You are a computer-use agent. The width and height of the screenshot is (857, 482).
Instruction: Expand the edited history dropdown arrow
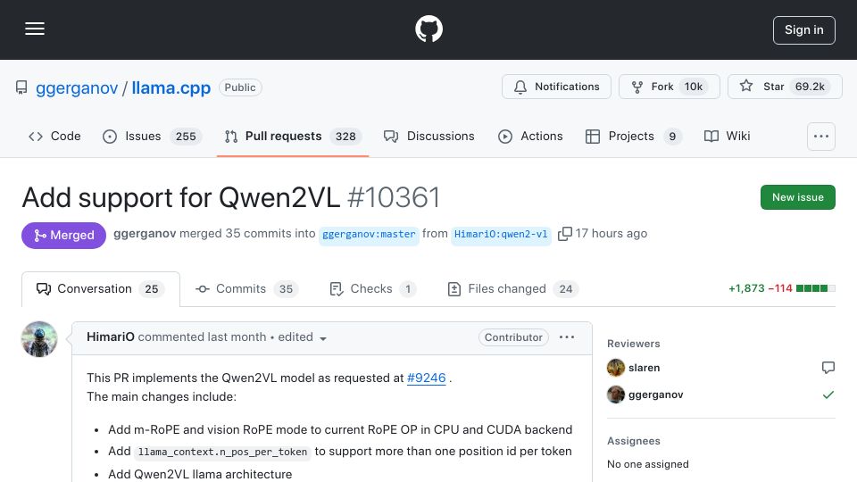click(x=323, y=338)
